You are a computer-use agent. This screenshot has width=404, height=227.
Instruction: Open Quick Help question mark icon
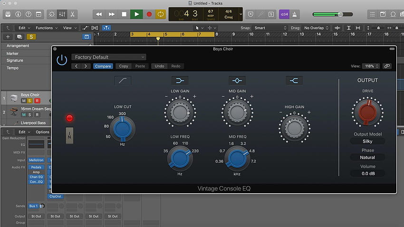pos(29,14)
